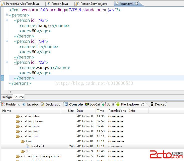Click the LogCat tab's Android icon
184x161 pixels.
pyautogui.click(x=87, y=104)
